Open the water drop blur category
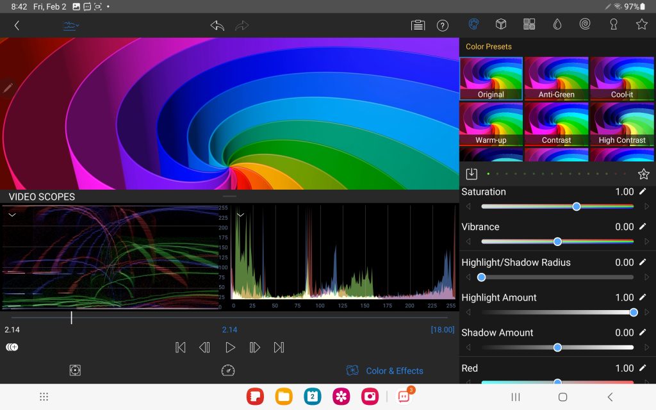Screen dimensions: 656x410 point(557,24)
